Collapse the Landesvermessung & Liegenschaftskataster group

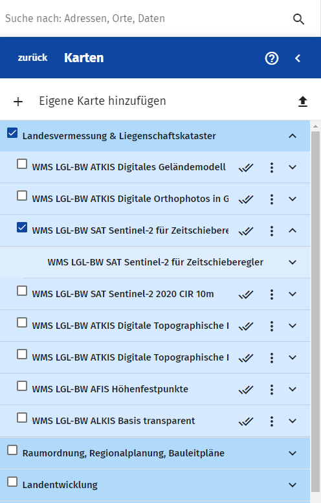point(293,136)
